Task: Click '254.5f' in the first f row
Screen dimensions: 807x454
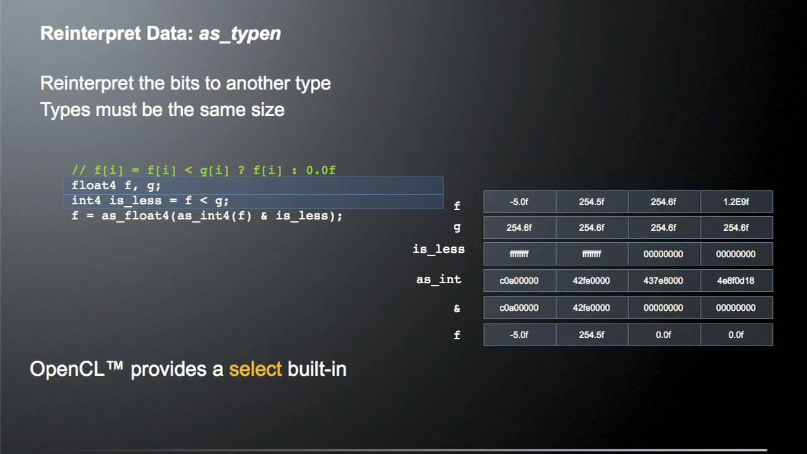Action: [x=592, y=202]
